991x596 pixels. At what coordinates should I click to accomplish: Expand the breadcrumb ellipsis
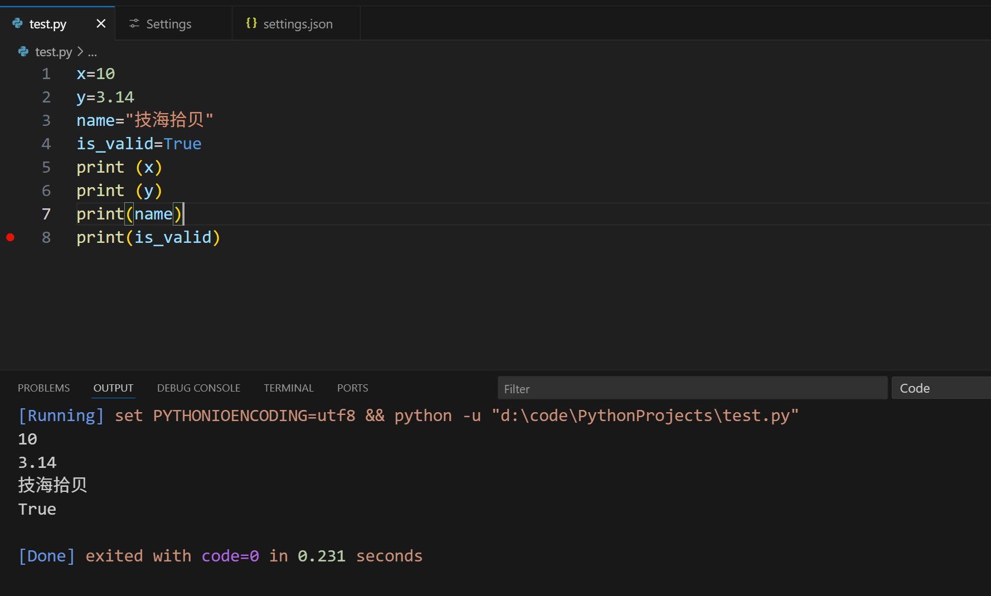(x=93, y=53)
